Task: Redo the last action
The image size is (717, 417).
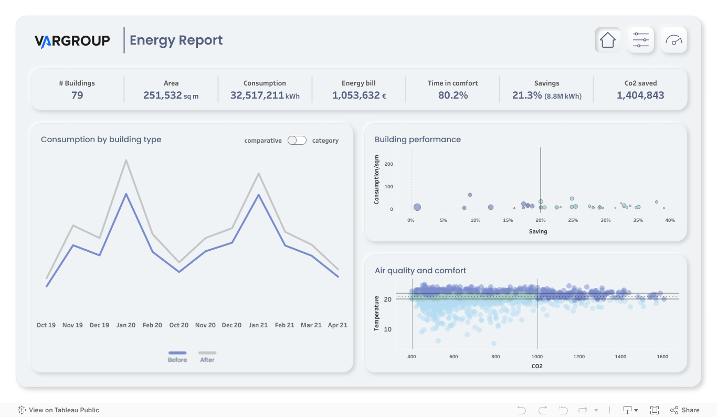Action: (543, 410)
